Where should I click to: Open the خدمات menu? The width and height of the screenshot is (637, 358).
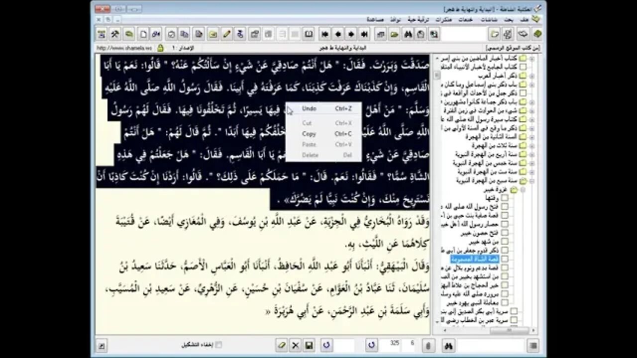pos(466,19)
